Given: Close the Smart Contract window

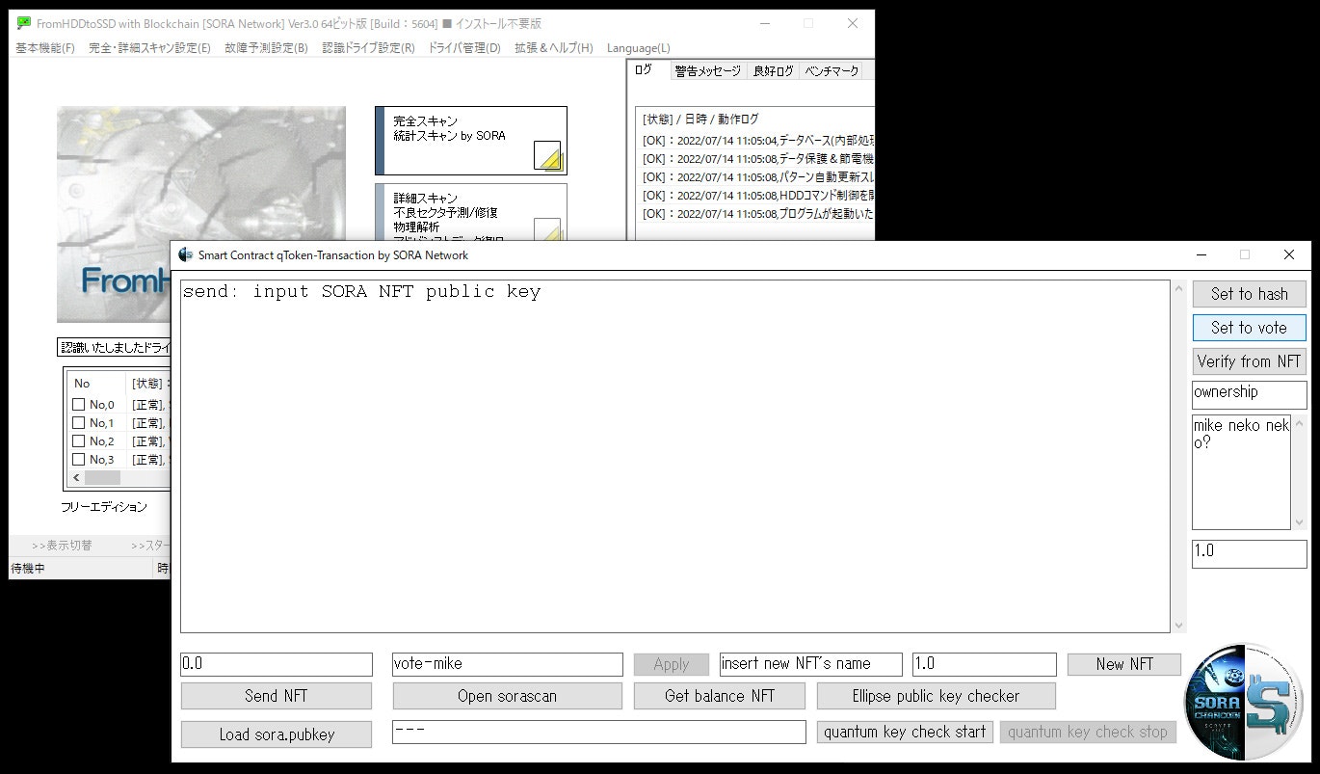Looking at the screenshot, I should (x=1289, y=255).
